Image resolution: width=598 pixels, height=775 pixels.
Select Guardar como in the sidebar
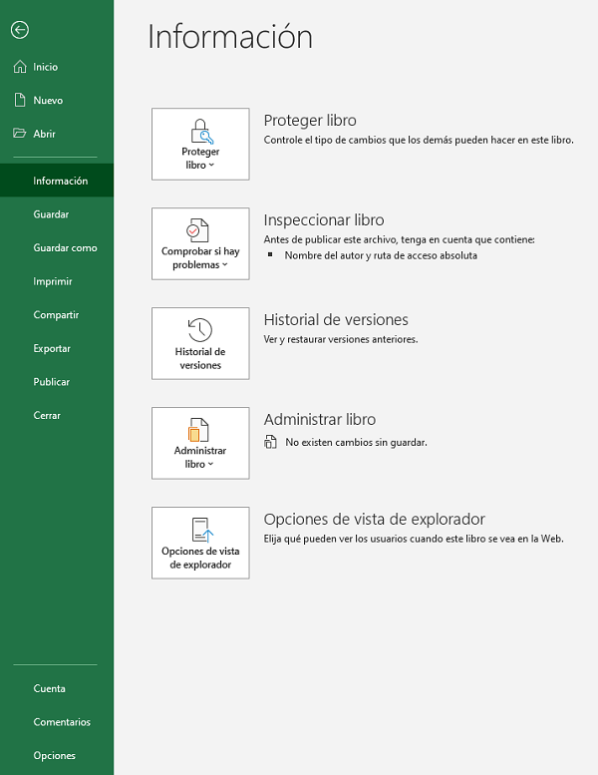(65, 247)
